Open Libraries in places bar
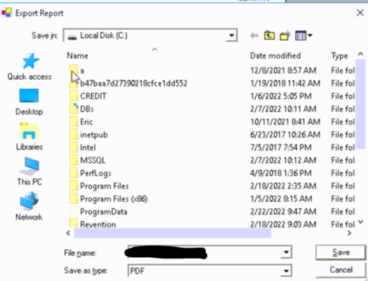368x281 pixels. (29, 137)
